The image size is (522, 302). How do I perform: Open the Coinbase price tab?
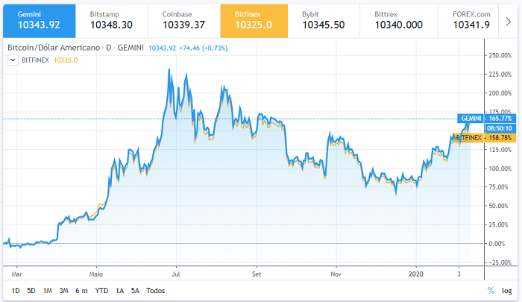(x=183, y=20)
